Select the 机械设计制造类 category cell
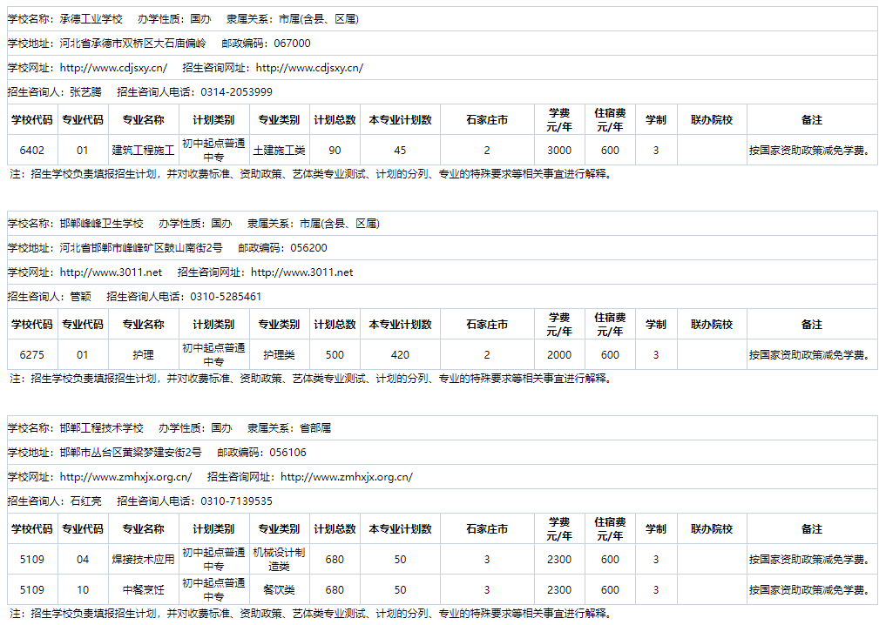The image size is (886, 625). click(279, 559)
